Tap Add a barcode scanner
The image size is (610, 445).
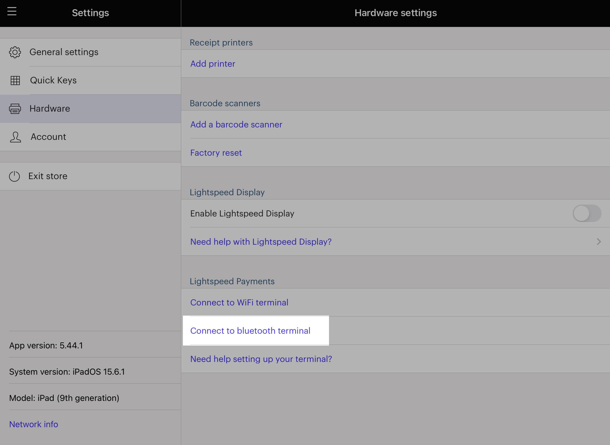(236, 125)
